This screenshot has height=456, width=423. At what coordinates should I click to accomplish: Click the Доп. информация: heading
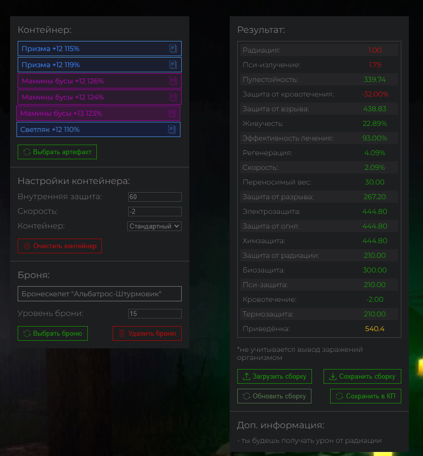click(x=281, y=425)
